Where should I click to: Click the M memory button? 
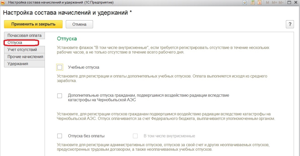[x=267, y=3]
